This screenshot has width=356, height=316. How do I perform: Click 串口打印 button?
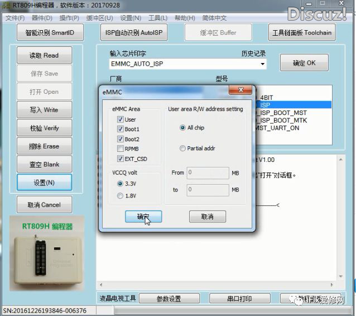(x=239, y=299)
